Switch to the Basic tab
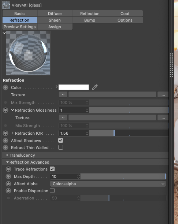Viewport: 178px width, 224px height. 20,14
